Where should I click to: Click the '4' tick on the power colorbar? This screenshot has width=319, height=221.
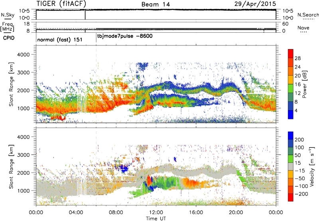pyautogui.click(x=296, y=111)
